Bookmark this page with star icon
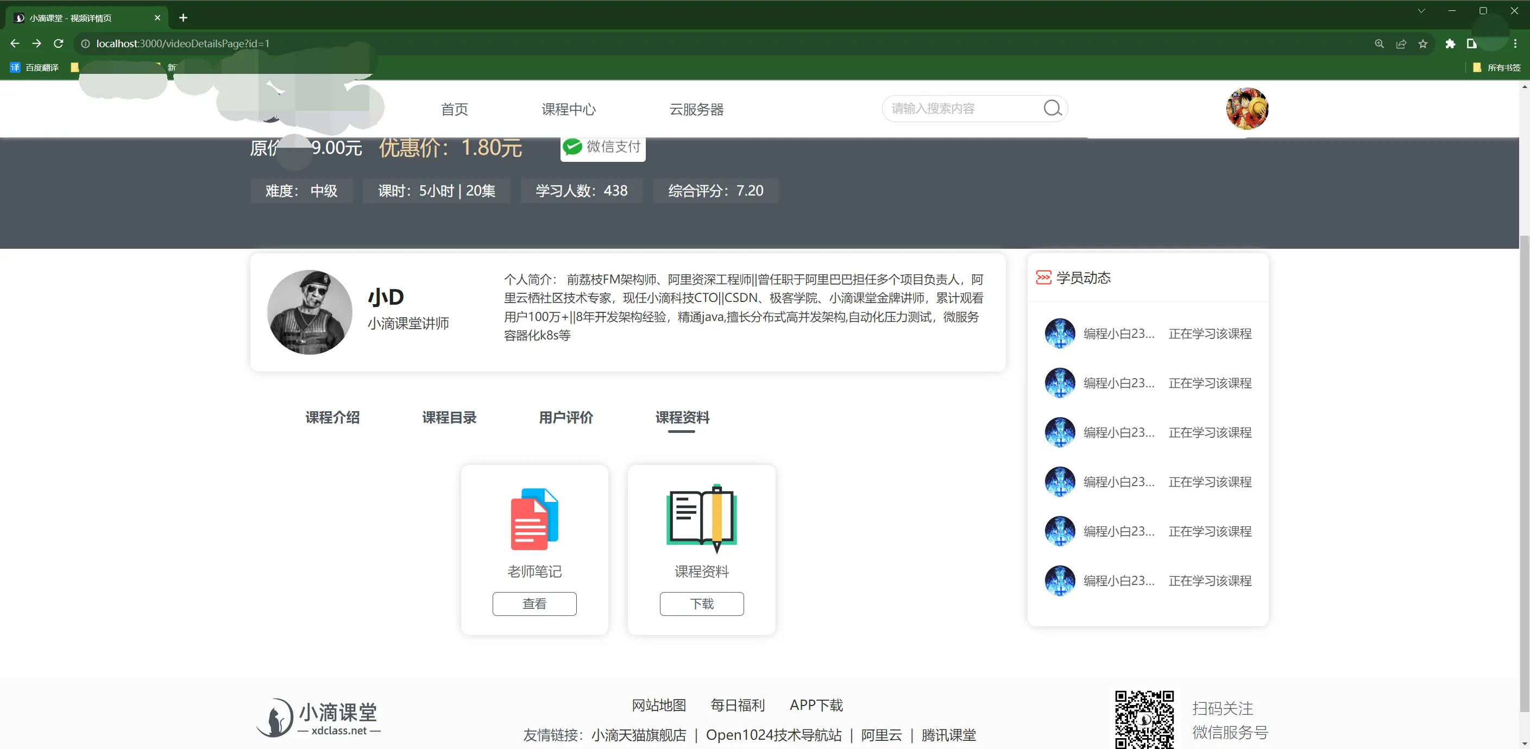This screenshot has height=749, width=1530. pos(1422,43)
